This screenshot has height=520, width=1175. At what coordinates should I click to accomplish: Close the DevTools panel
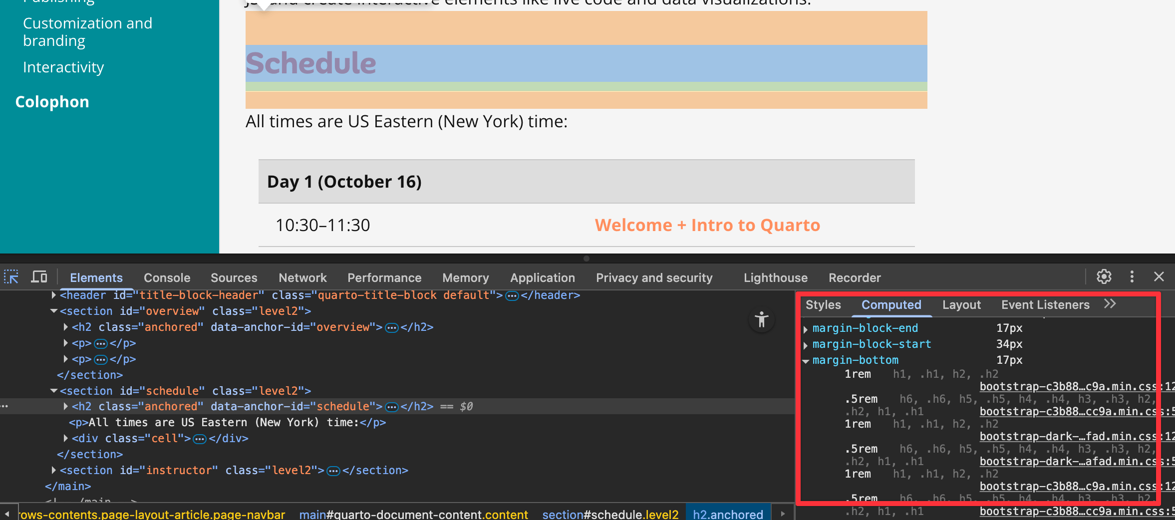click(x=1159, y=276)
